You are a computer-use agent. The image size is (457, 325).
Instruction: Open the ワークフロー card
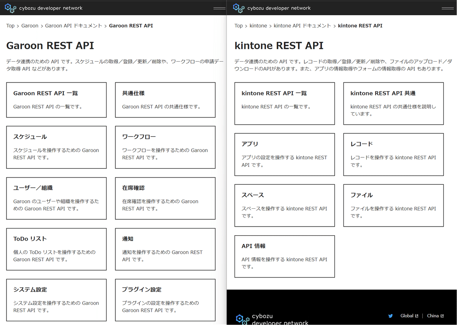tap(165, 147)
